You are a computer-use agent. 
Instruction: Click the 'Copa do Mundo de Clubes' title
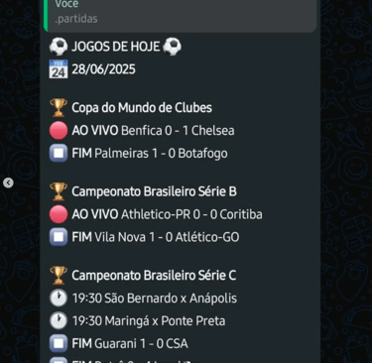pos(142,108)
